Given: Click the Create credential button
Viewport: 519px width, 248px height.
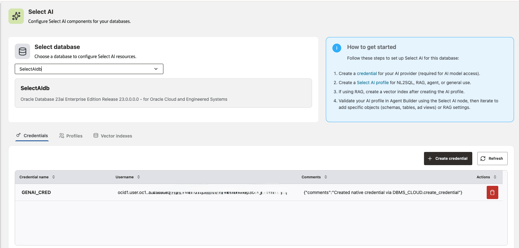Looking at the screenshot, I should coord(448,159).
